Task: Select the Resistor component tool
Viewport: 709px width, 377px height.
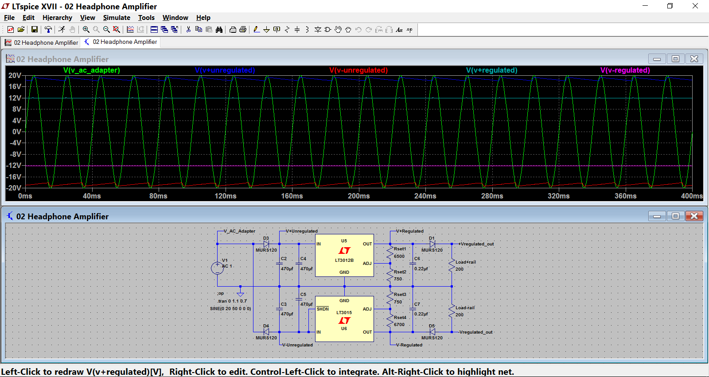Action: [x=287, y=30]
